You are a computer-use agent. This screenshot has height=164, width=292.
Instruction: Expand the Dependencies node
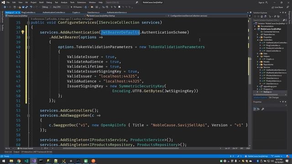tap(257, 35)
